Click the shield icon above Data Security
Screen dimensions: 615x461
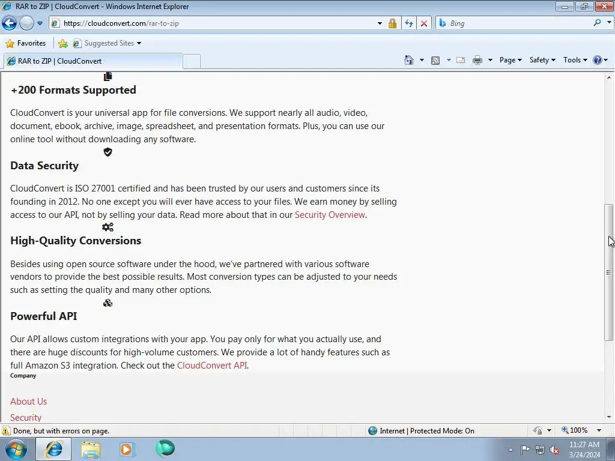tap(108, 152)
